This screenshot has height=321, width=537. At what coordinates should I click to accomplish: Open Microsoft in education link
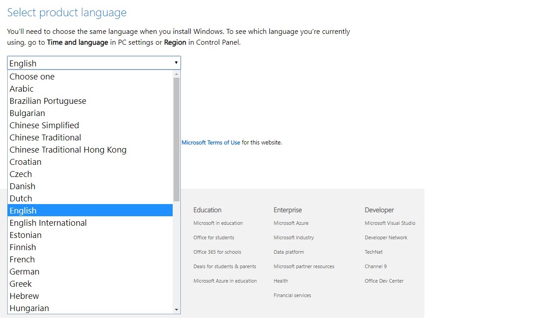[218, 223]
